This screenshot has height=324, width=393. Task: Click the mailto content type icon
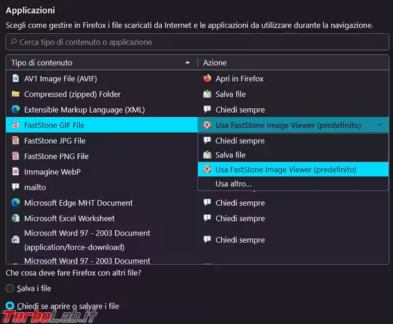coord(15,187)
